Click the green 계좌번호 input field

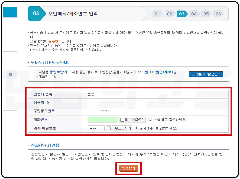click(103, 119)
